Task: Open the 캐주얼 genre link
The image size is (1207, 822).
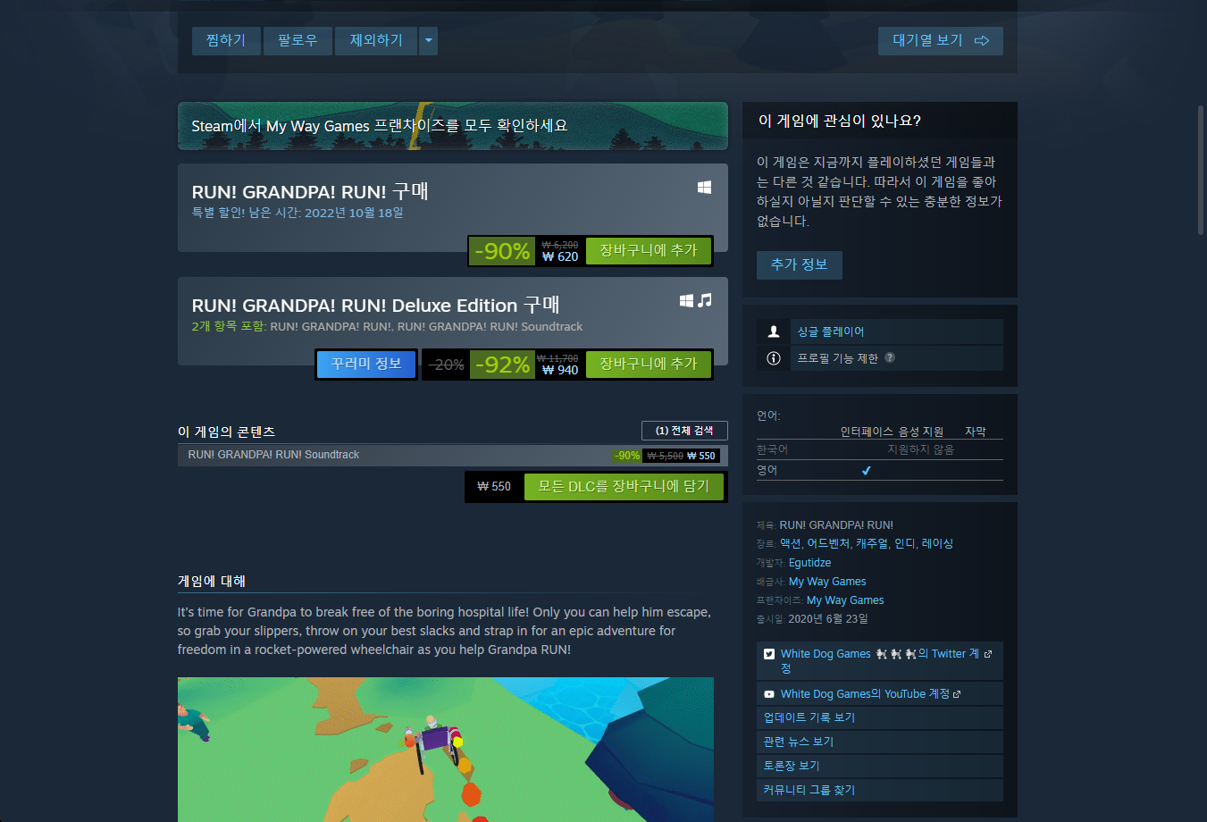Action: point(872,543)
